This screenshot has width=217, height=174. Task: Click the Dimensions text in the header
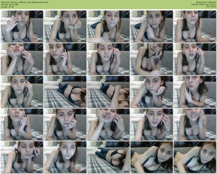(x=206, y=2)
